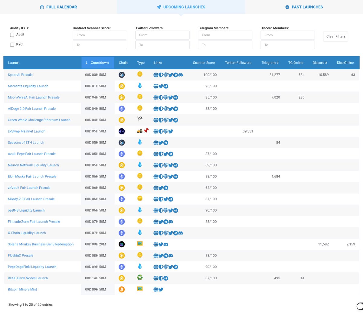Viewport: 363px width, 315px height.
Task: Open the SpaceAI Presale launch page
Action: 20,75
